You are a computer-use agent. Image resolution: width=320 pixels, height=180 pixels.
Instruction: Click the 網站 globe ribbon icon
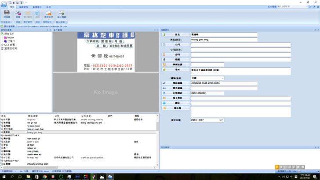click(x=37, y=14)
